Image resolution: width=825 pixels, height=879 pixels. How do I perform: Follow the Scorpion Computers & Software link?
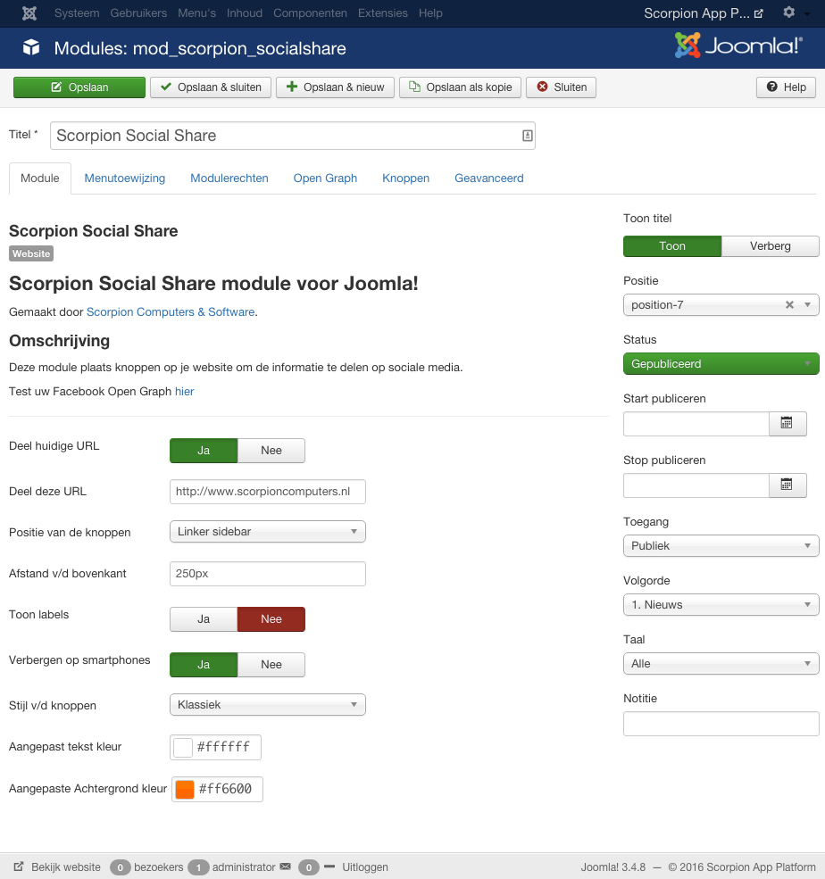(170, 312)
